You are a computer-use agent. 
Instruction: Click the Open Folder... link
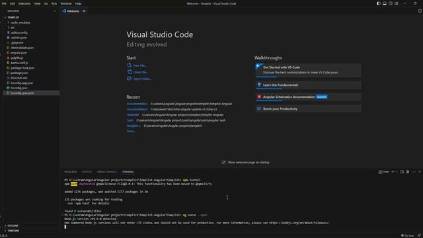(x=143, y=79)
